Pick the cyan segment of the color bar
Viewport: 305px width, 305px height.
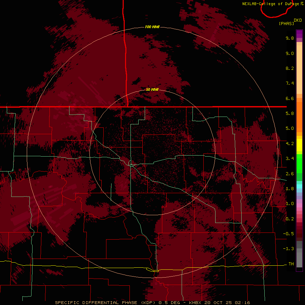299,186
